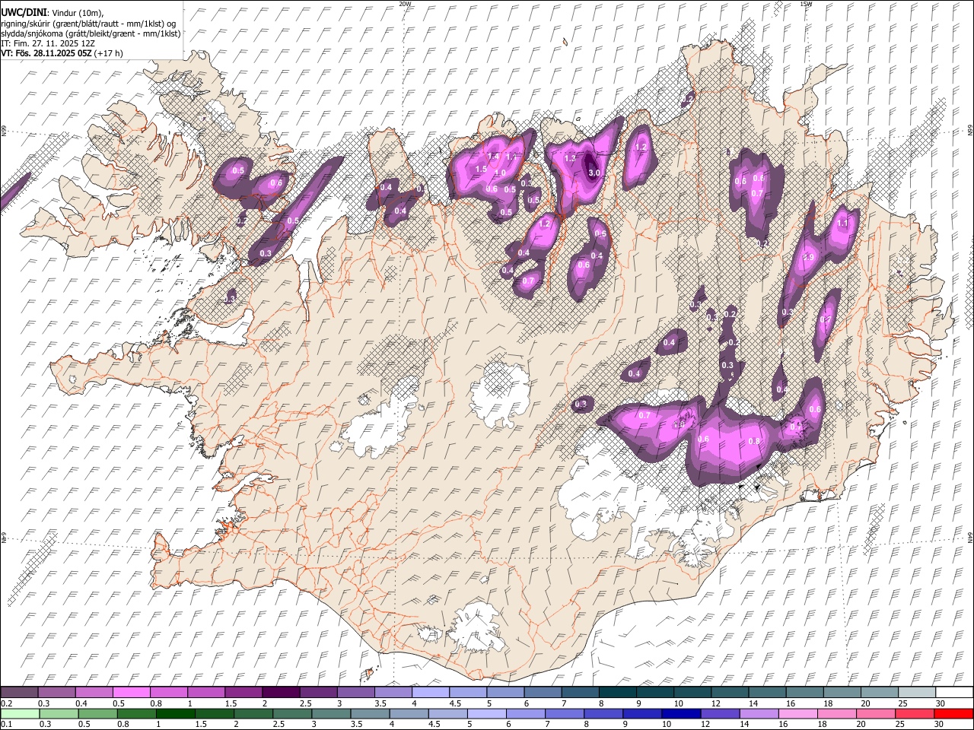Pick the upper legend swatch starting at 0.2
Viewport: 974px width, 730px height.
(19, 692)
